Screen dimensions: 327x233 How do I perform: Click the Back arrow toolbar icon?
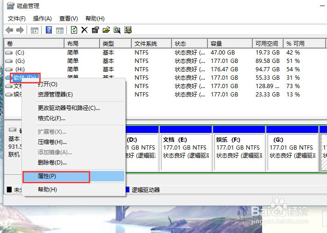[x=9, y=30]
